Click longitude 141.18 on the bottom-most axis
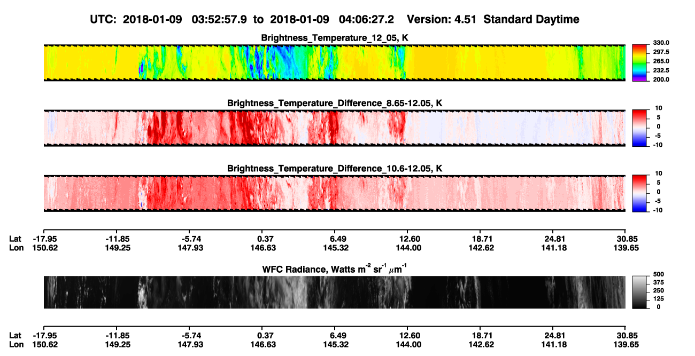This screenshot has width=695, height=356. (x=554, y=345)
